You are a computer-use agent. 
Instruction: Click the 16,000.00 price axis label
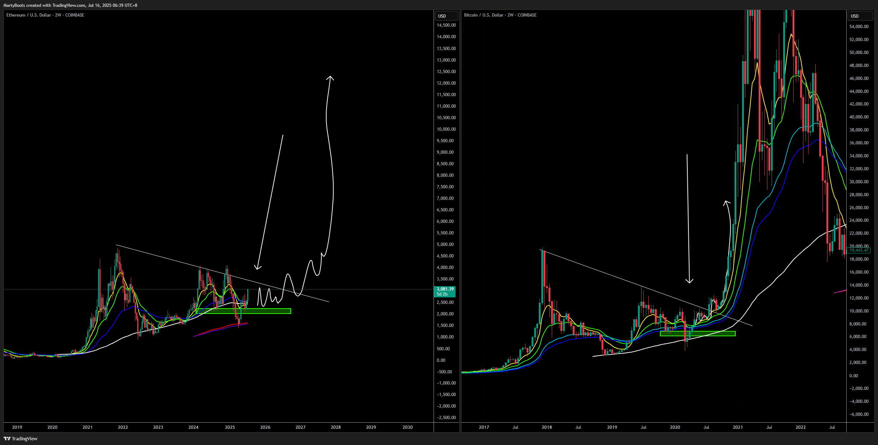[859, 272]
